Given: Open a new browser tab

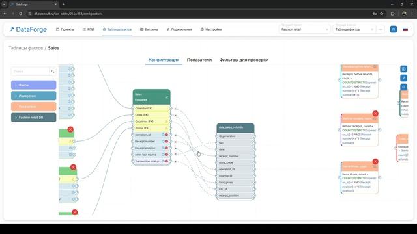Looking at the screenshot, I should click(63, 5).
